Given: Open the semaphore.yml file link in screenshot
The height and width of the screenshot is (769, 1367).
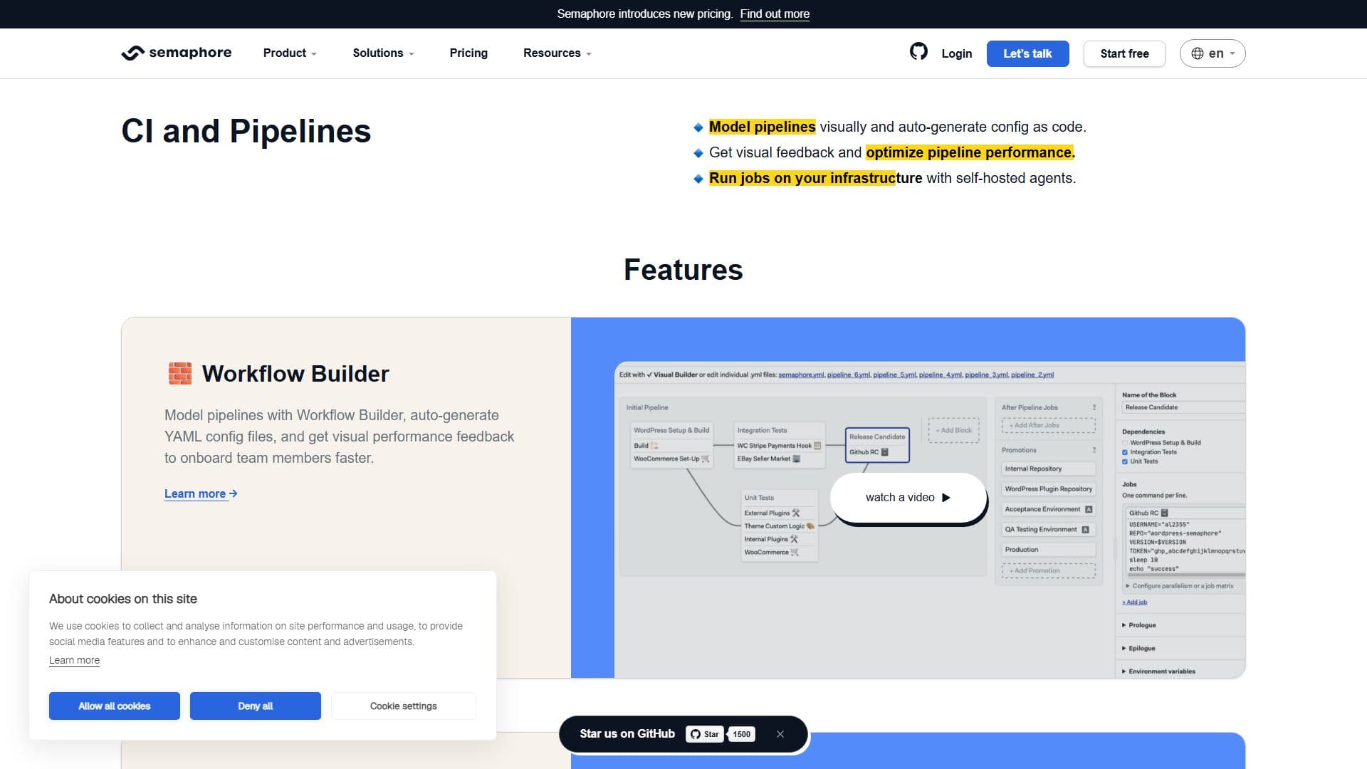Looking at the screenshot, I should tap(801, 375).
